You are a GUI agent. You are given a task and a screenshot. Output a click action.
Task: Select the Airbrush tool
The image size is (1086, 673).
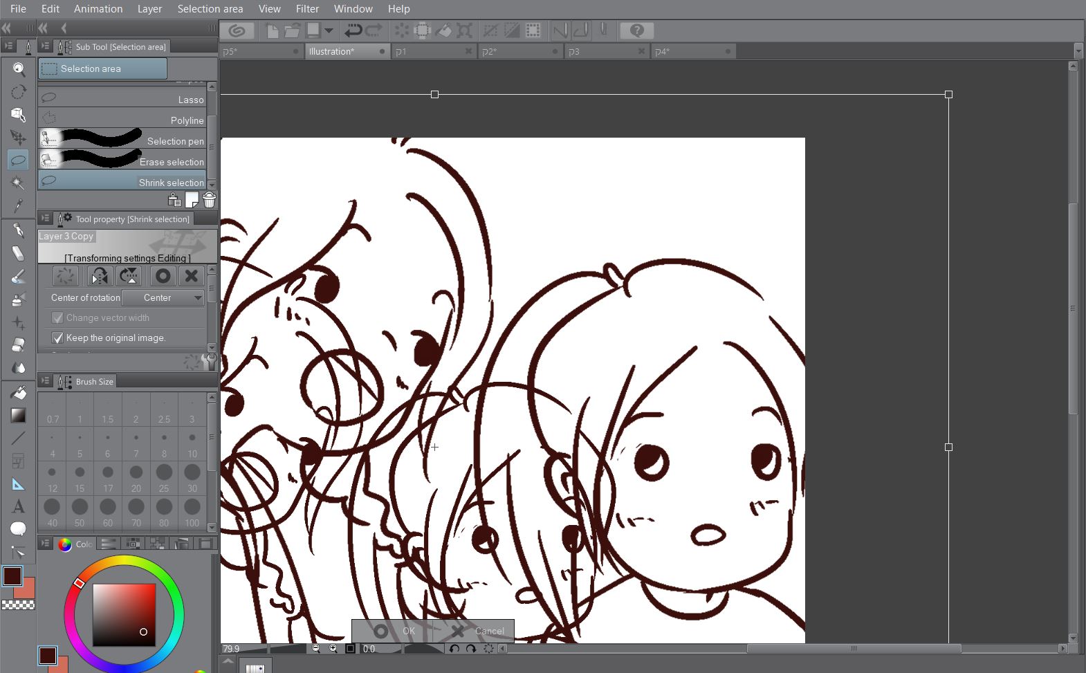click(19, 299)
